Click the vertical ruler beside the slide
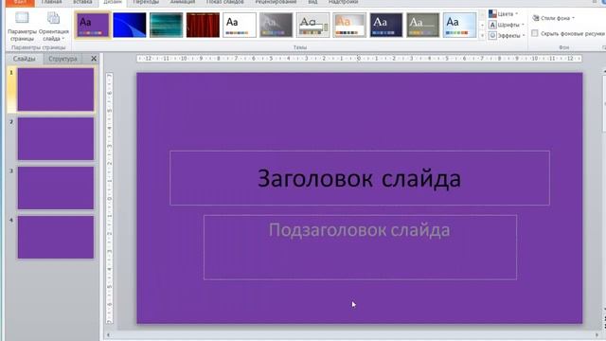The image size is (606, 341). point(110,198)
